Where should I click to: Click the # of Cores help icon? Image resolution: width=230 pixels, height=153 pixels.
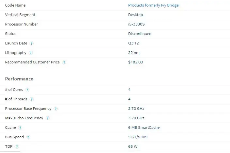27,90
